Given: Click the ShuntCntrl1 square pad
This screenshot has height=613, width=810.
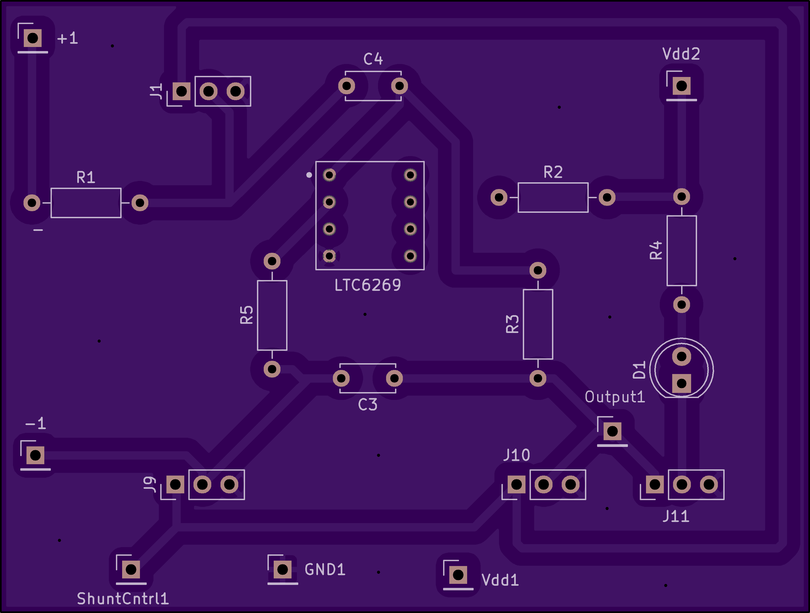Looking at the screenshot, I should [x=131, y=570].
